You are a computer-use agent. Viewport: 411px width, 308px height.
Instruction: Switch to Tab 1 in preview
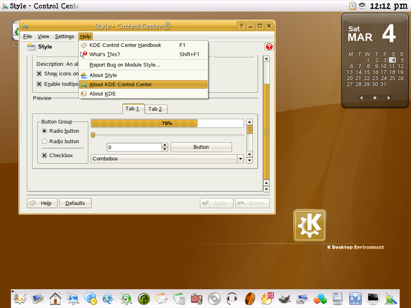click(133, 108)
